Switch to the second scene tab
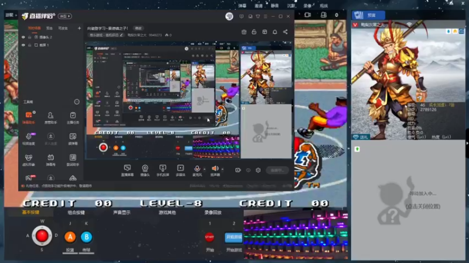 49,28
